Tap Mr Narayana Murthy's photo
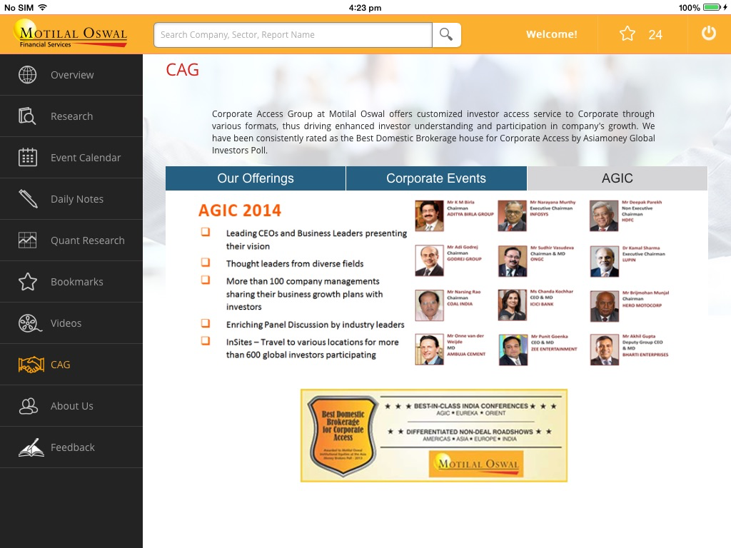731x548 pixels. click(513, 215)
